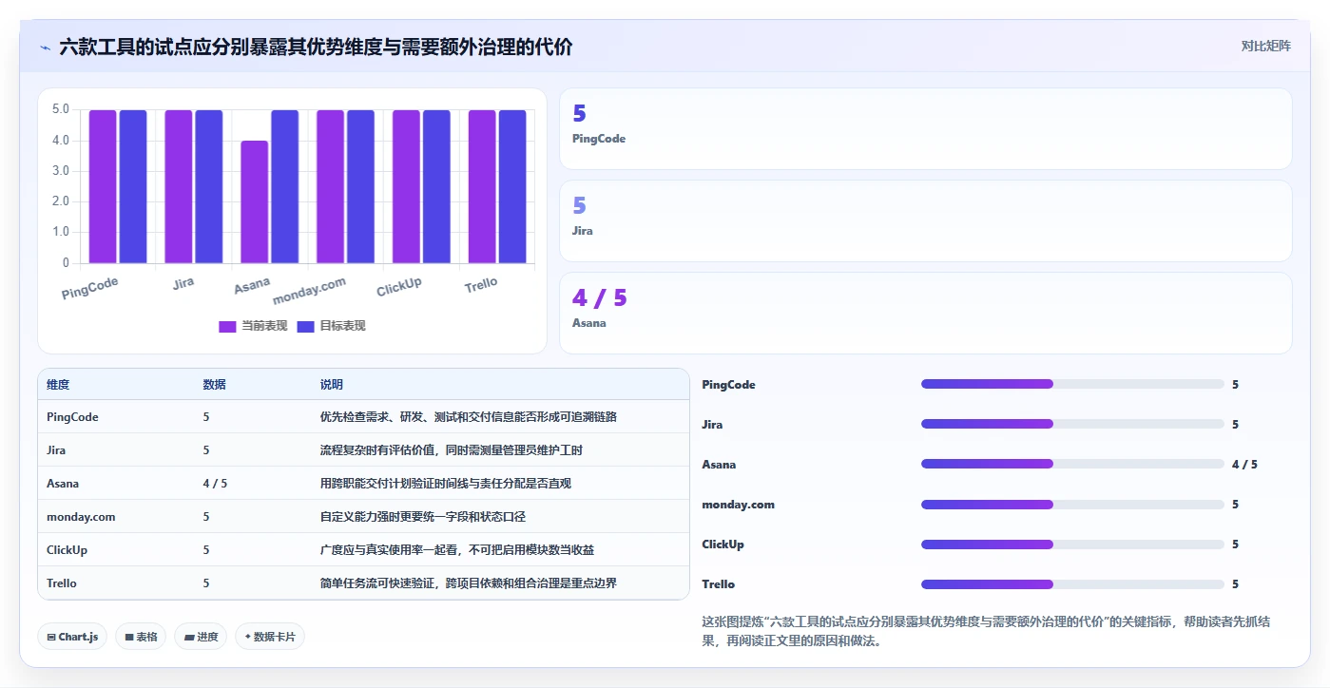This screenshot has height=688, width=1330.
Task: Click the 数据 column header in the table
Action: click(x=214, y=385)
